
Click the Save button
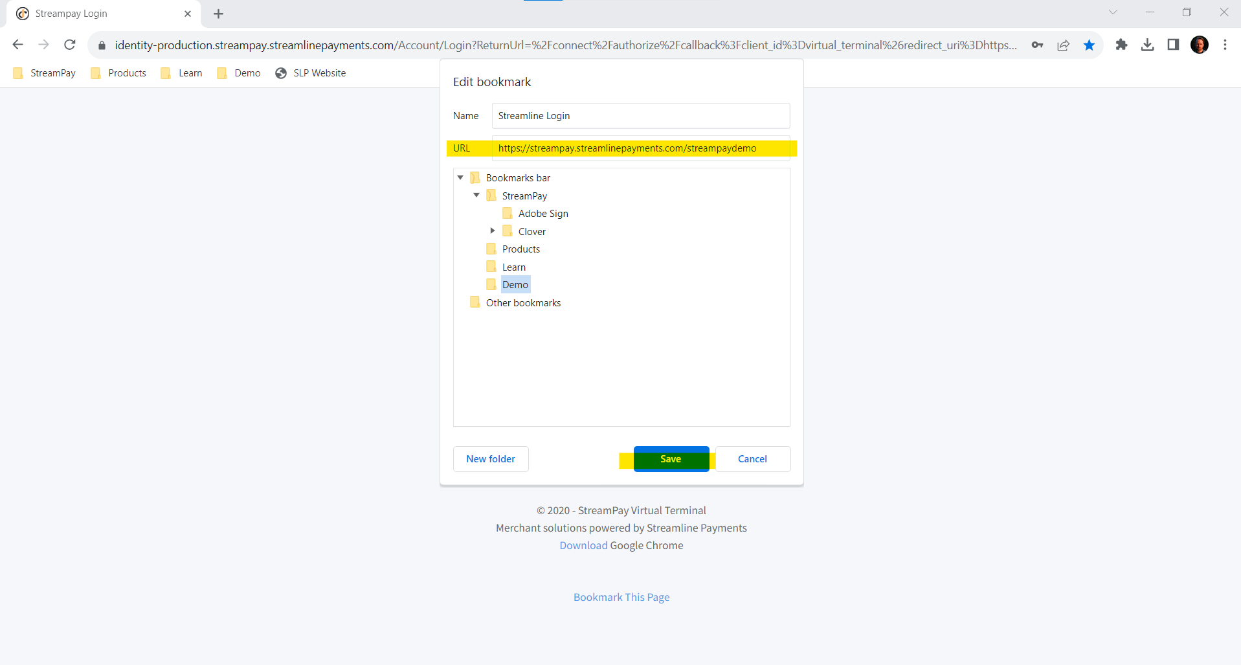(671, 458)
